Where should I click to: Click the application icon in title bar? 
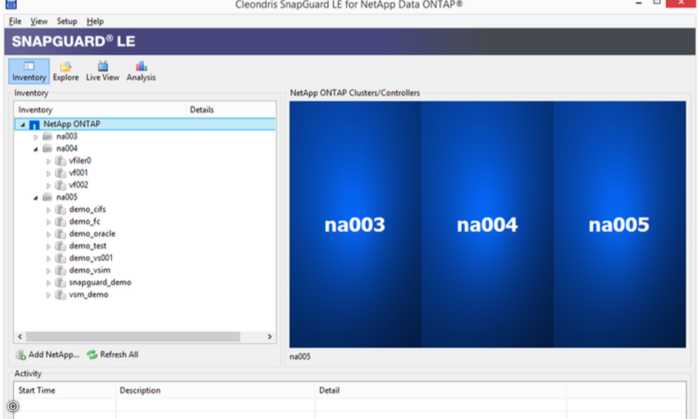pos(10,4)
